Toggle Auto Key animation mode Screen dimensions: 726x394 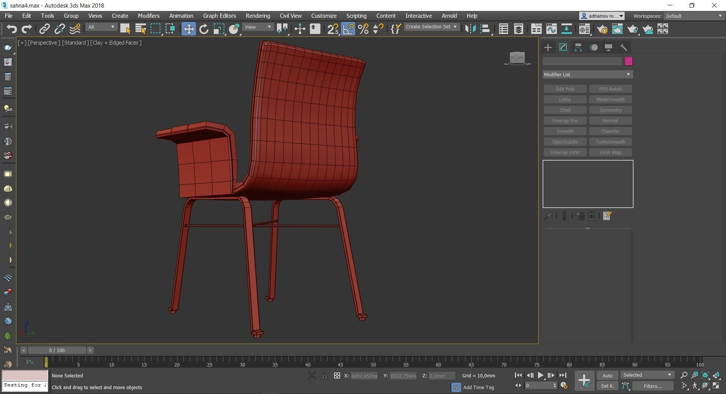(x=607, y=375)
